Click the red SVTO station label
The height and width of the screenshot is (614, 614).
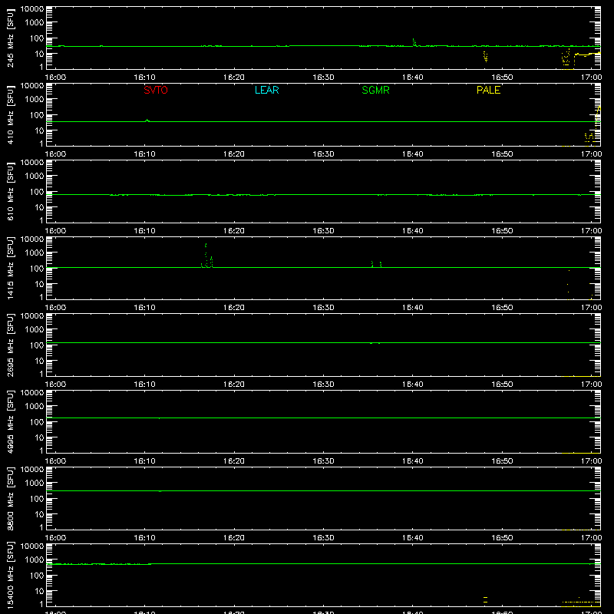[x=156, y=90]
